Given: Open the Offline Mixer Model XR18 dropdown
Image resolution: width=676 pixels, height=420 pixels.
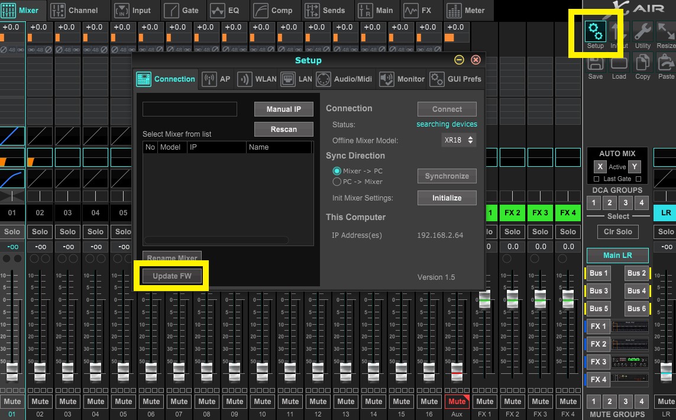Looking at the screenshot, I should coord(459,140).
